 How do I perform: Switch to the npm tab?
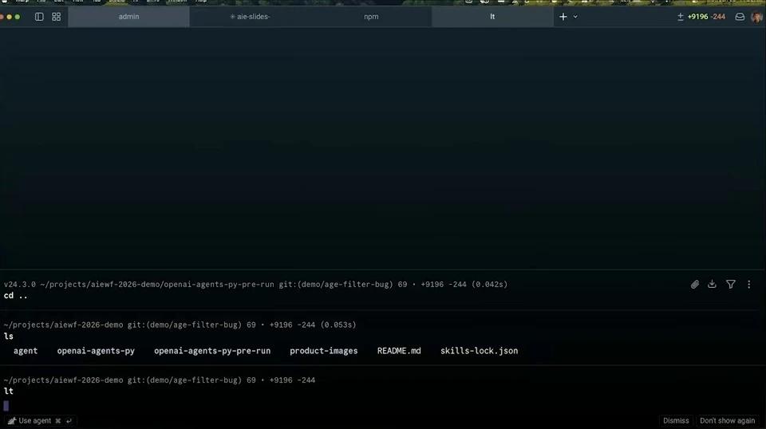pyautogui.click(x=371, y=17)
